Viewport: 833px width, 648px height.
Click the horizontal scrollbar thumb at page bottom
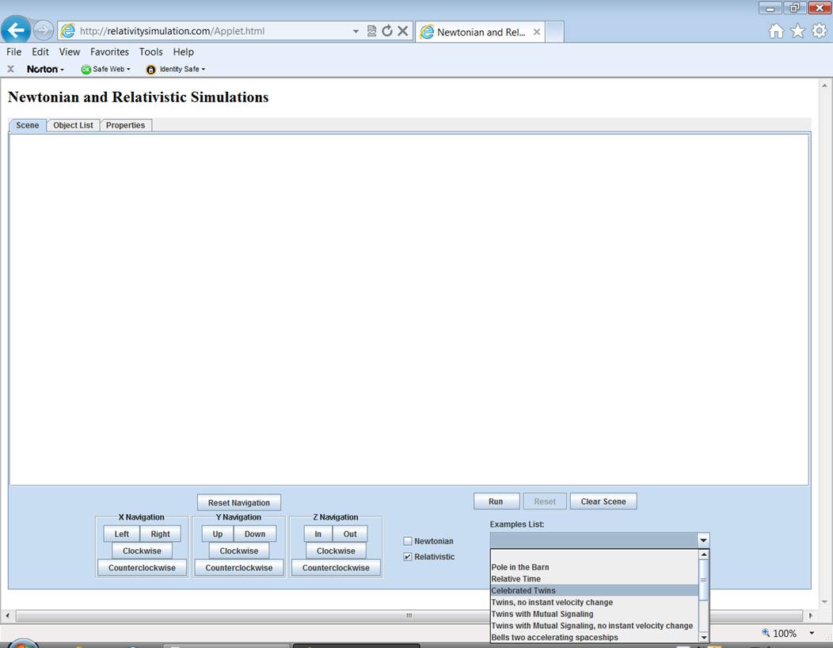(x=409, y=616)
